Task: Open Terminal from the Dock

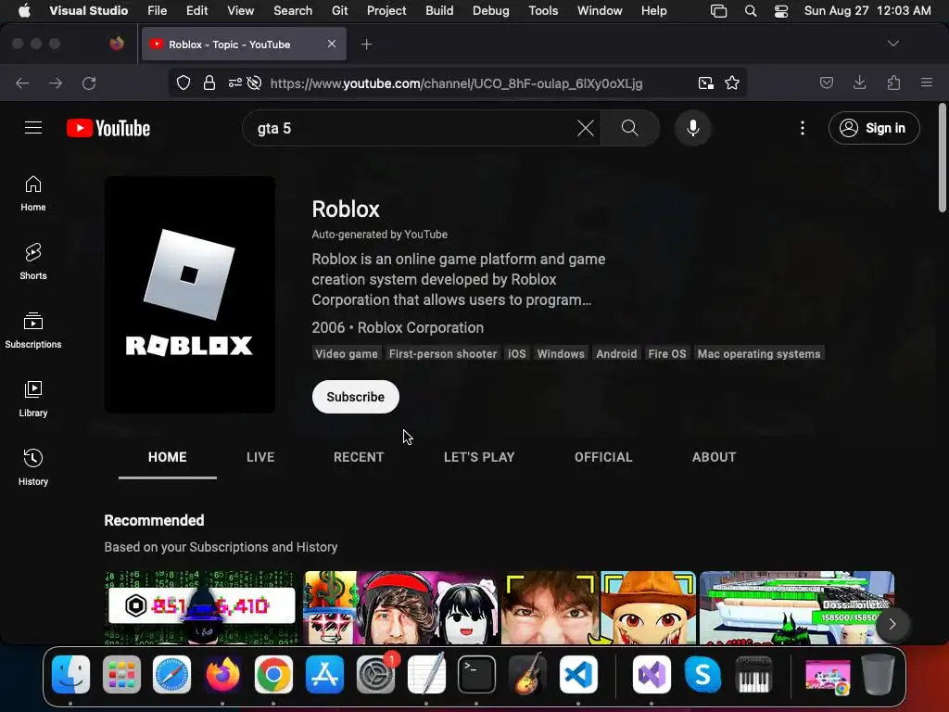Action: pos(477,675)
